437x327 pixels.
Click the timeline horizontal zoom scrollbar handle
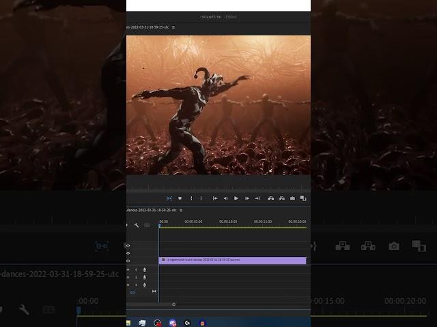(x=174, y=305)
